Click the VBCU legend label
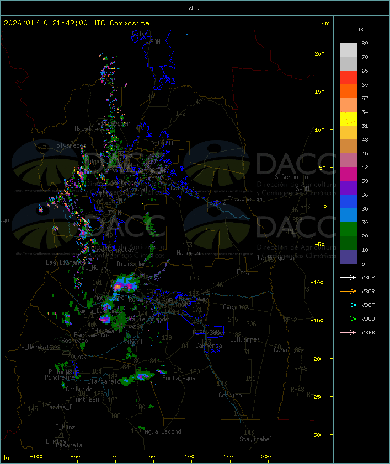This screenshot has width=390, height=464. tap(368, 319)
